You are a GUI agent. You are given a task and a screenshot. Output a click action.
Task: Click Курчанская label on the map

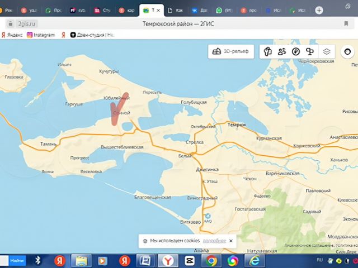coord(269,138)
